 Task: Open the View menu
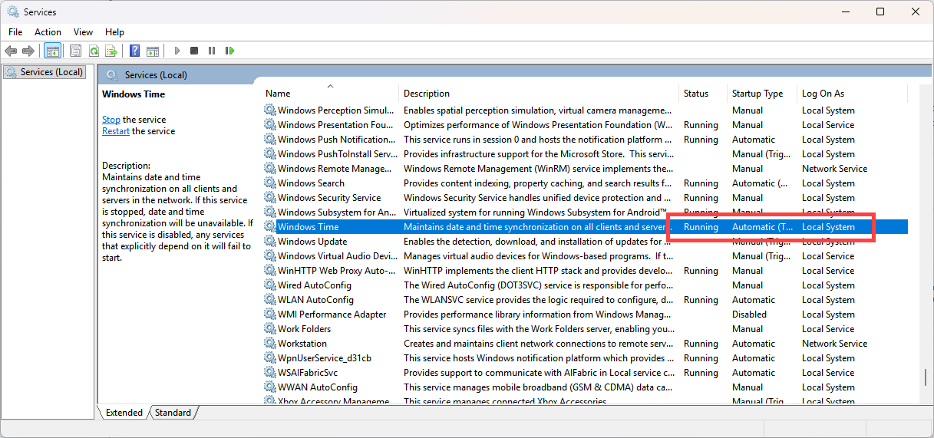83,32
